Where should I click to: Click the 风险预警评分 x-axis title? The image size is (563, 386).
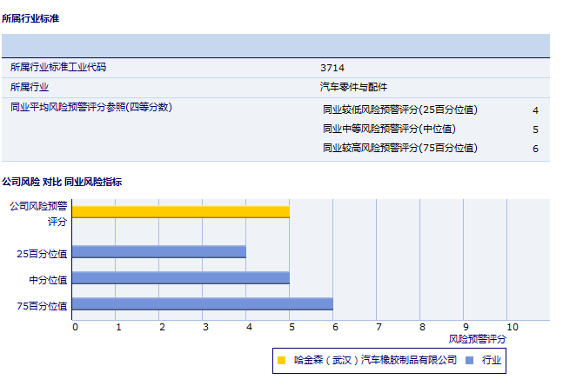point(477,338)
